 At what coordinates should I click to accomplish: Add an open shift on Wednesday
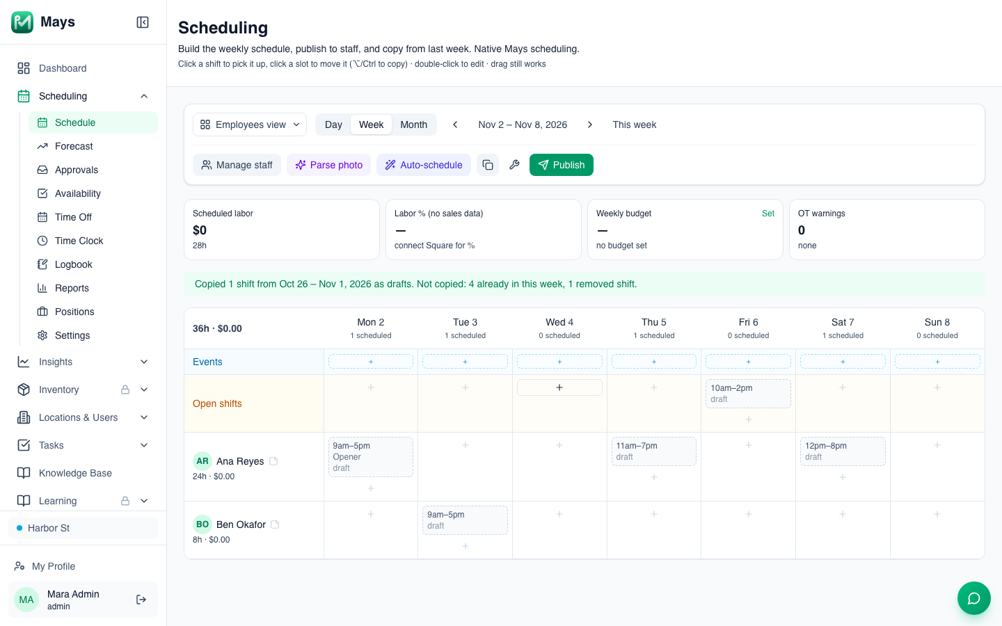(559, 387)
